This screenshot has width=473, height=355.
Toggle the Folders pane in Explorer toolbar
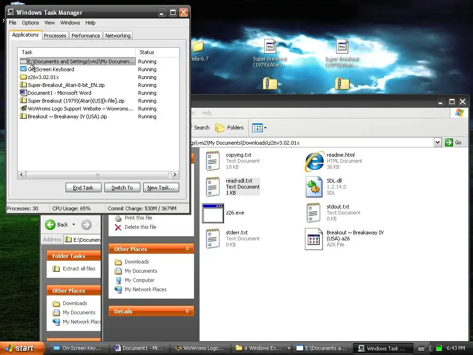tap(229, 128)
